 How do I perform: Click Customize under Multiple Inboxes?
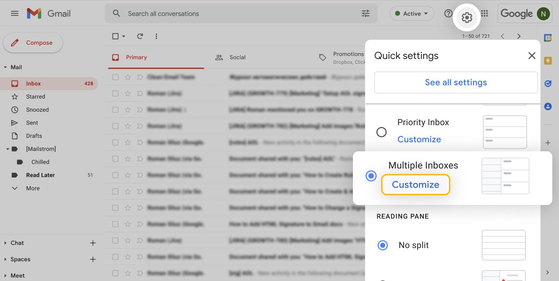pyautogui.click(x=415, y=184)
